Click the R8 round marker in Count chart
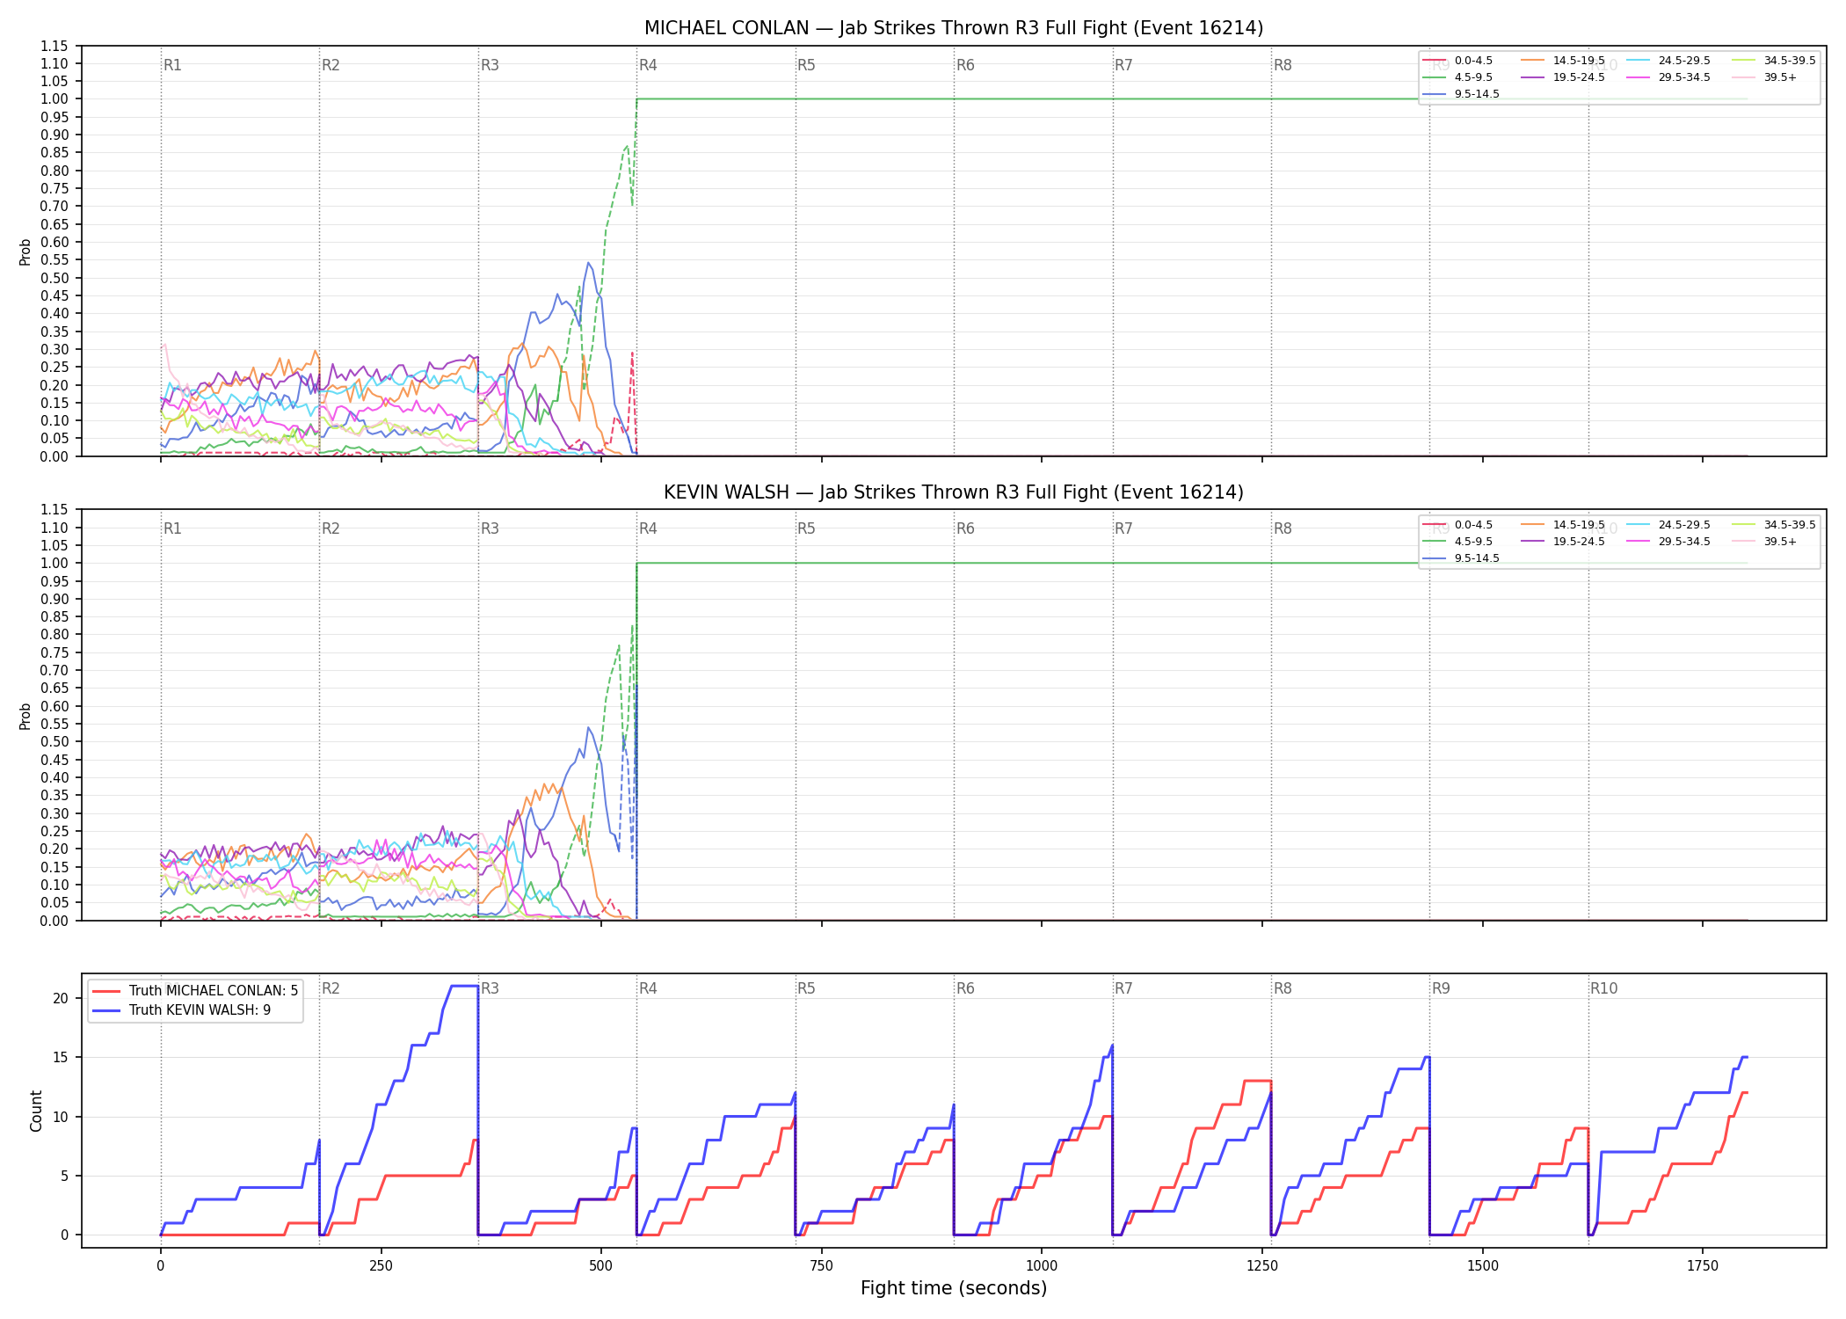Viewport: 1846px width, 1319px height. pos(1283,988)
